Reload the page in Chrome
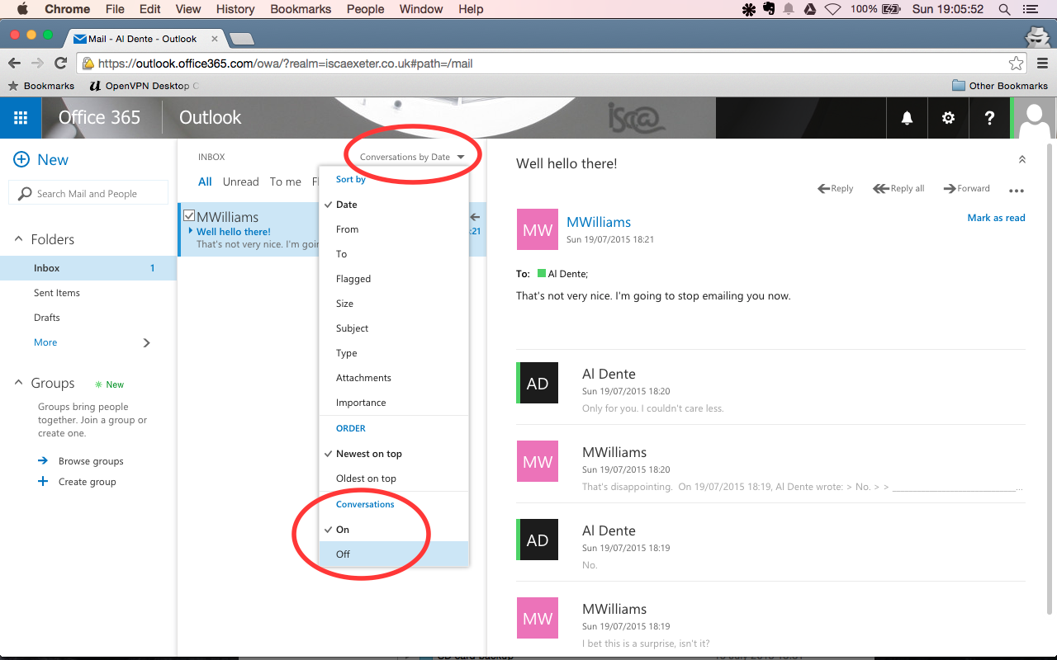1057x660 pixels. pyautogui.click(x=60, y=63)
